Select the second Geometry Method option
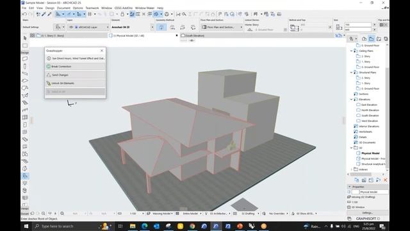This screenshot has width=410, height=231. coord(172,27)
